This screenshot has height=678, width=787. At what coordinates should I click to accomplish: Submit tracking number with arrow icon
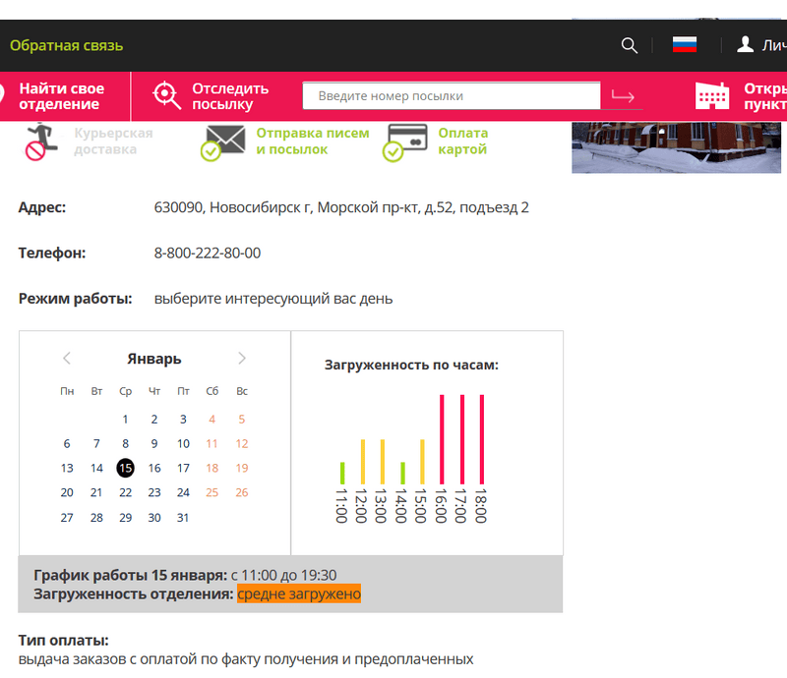pos(623,95)
